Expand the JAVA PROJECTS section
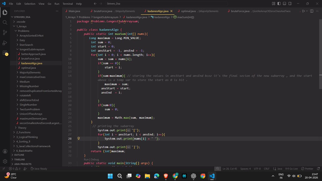The width and height of the screenshot is (322, 181). tap(36, 164)
